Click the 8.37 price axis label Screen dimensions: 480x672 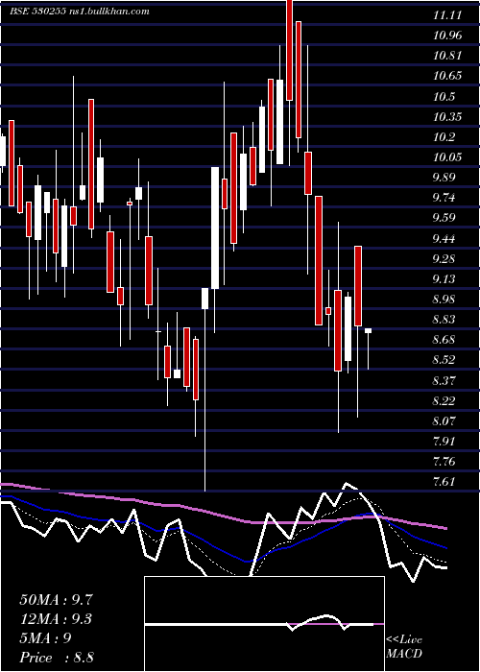[x=444, y=380]
